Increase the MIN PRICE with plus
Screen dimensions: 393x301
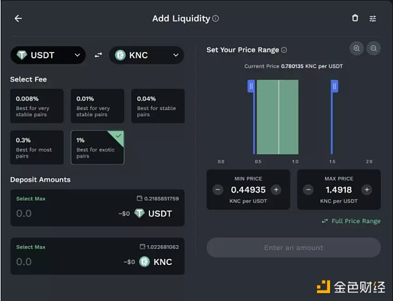[276, 190]
